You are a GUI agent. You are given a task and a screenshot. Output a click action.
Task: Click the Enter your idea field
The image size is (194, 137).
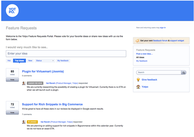coord(66,54)
